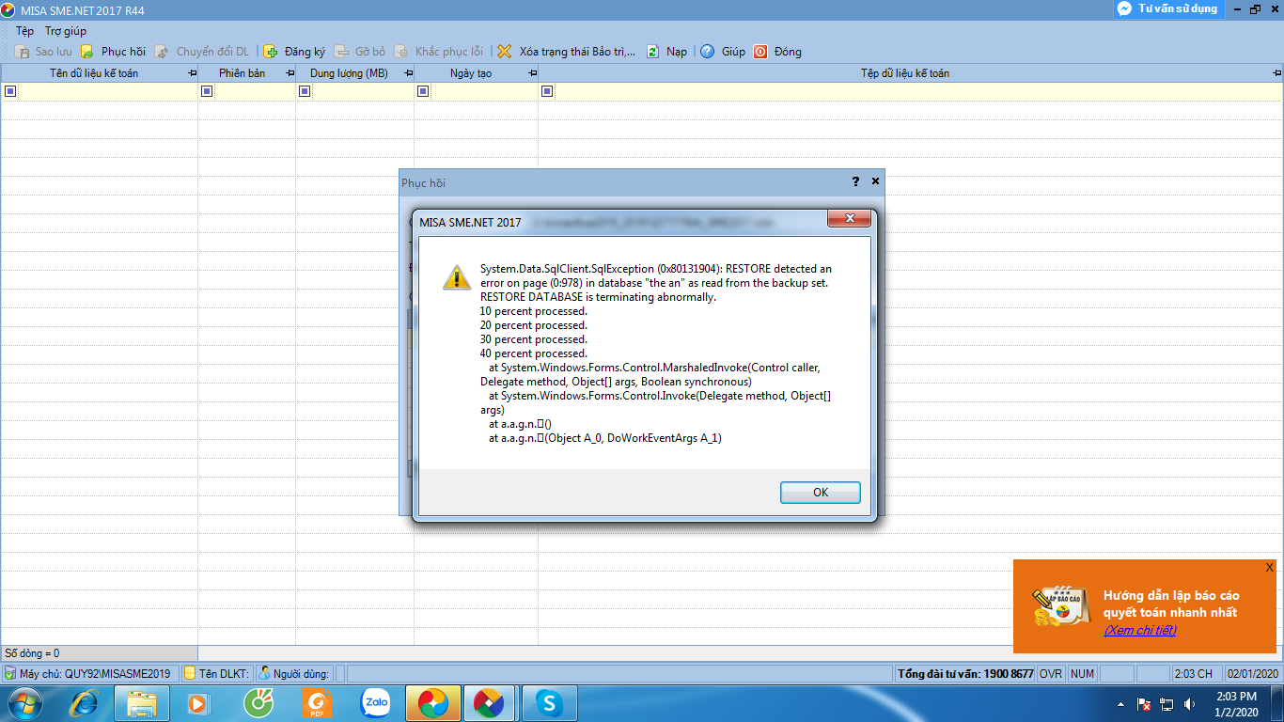The image size is (1284, 722).
Task: Toggle pin on Tên dữ liệu kế toán column
Action: click(193, 73)
